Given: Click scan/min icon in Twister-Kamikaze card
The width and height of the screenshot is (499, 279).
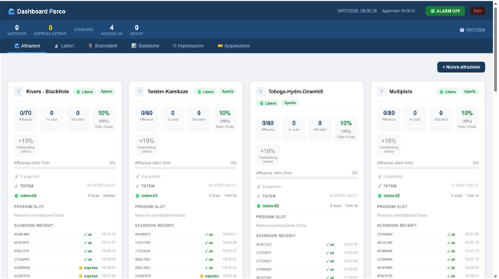Looking at the screenshot, I should [x=137, y=176].
